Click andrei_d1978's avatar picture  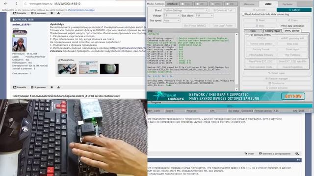coord(19,44)
